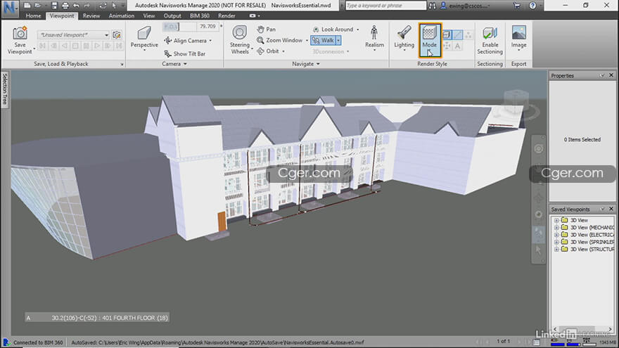Image resolution: width=619 pixels, height=348 pixels.
Task: Expand the 3D View (MECHANICAL) viewpoint folder
Action: [556, 228]
